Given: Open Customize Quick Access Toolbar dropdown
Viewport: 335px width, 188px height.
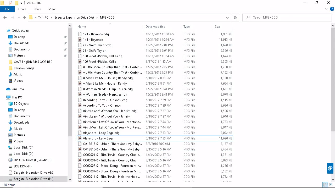Looking at the screenshot, I should 21,3.
